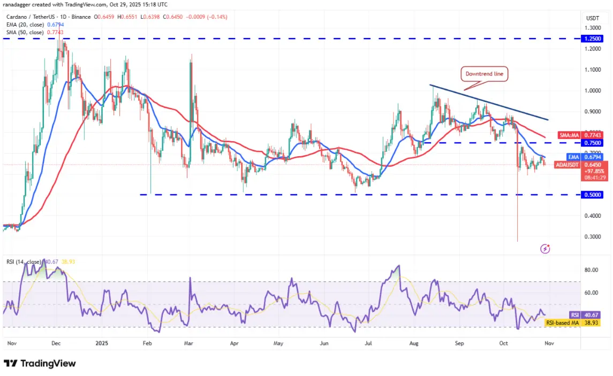Click the RSI-based MA 38.93 label

pos(572,323)
